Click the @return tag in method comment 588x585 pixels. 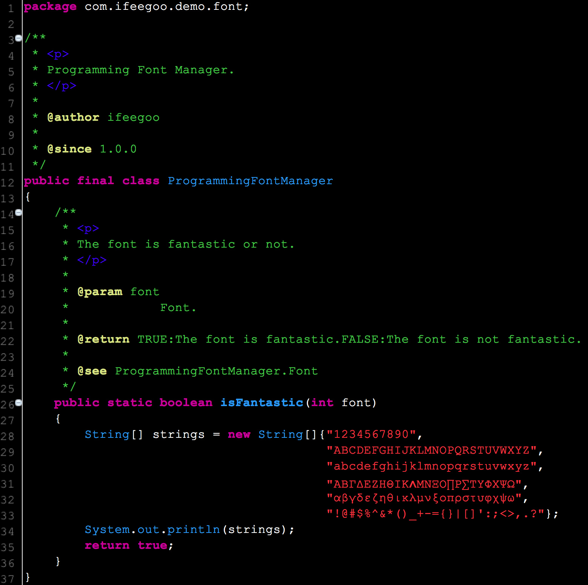[103, 339]
